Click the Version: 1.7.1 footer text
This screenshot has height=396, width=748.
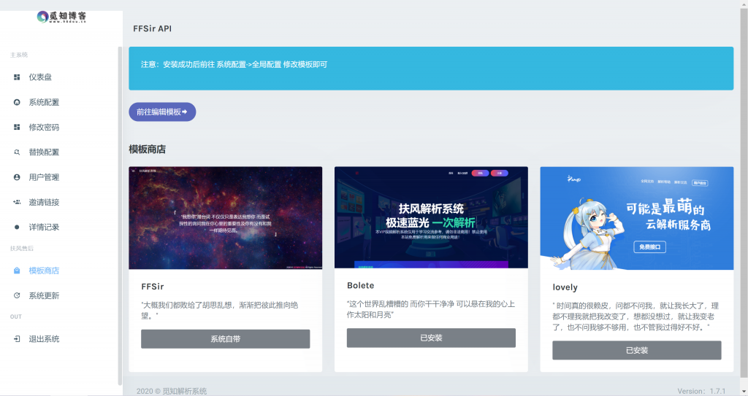(701, 391)
